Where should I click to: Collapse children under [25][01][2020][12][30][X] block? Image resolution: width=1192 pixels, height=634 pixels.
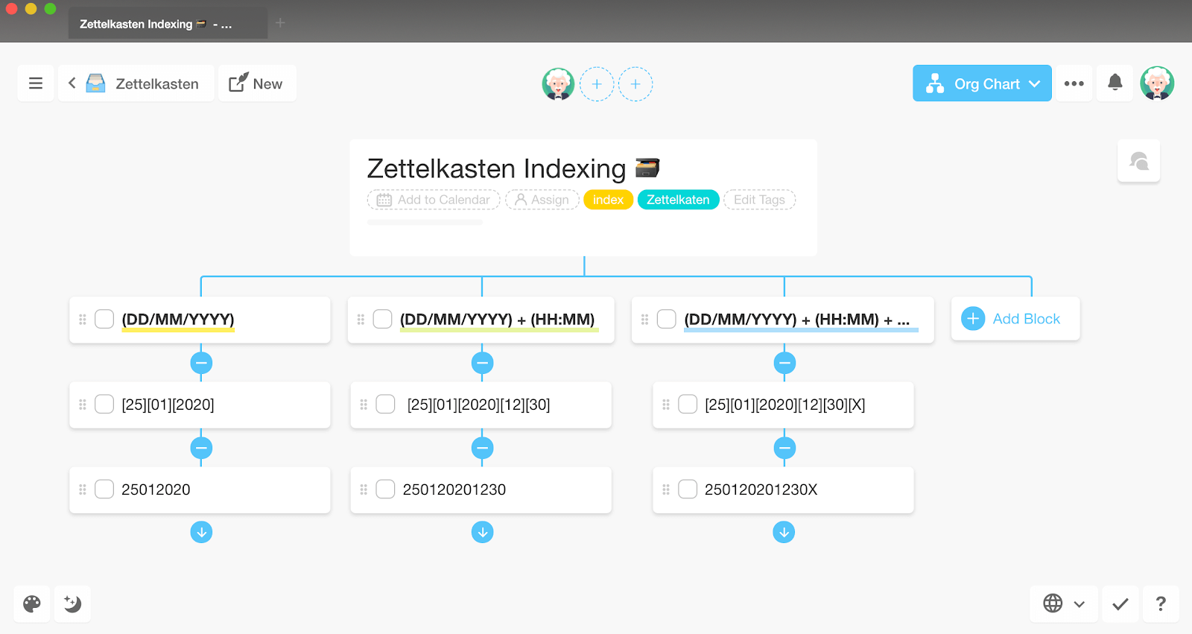click(x=784, y=448)
